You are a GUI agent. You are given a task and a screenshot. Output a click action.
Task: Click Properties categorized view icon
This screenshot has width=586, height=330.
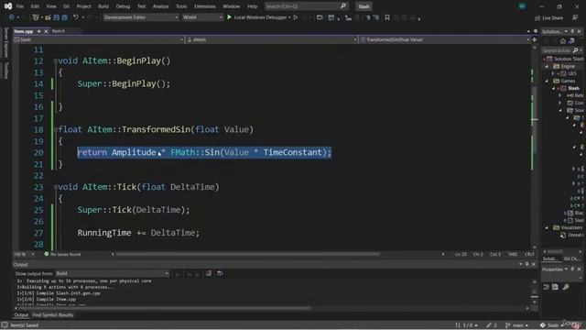547,287
